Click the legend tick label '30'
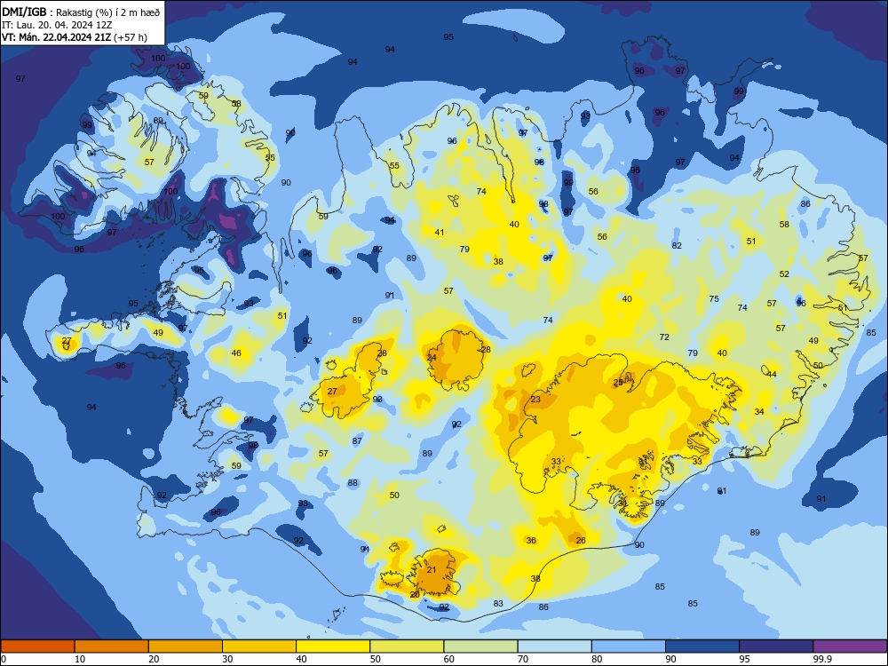This screenshot has width=888, height=666. coord(227,659)
